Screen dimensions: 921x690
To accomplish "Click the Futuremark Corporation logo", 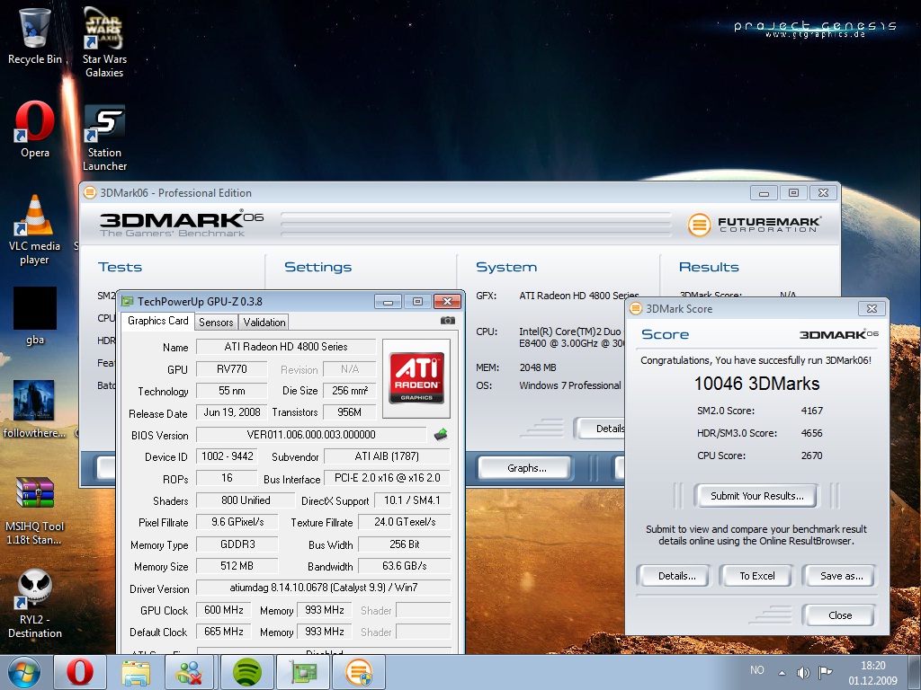I will pos(755,224).
